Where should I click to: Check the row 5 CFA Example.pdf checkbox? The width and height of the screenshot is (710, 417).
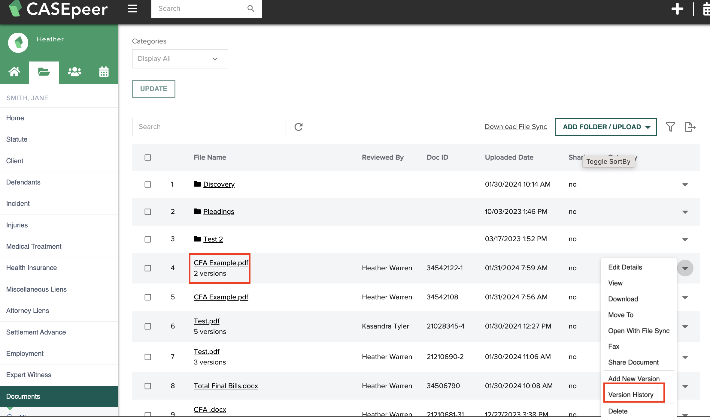click(x=148, y=297)
